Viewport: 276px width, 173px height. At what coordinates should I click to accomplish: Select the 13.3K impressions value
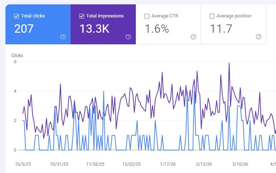(x=95, y=29)
